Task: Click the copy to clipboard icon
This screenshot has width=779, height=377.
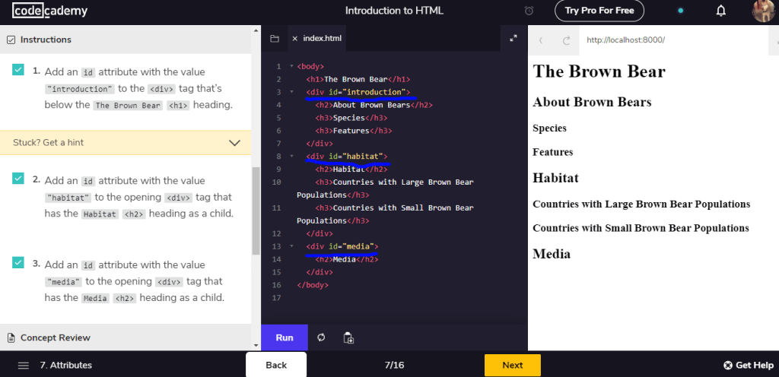Action: tap(348, 337)
